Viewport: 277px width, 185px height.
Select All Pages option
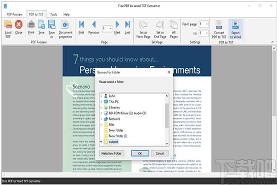point(174,29)
